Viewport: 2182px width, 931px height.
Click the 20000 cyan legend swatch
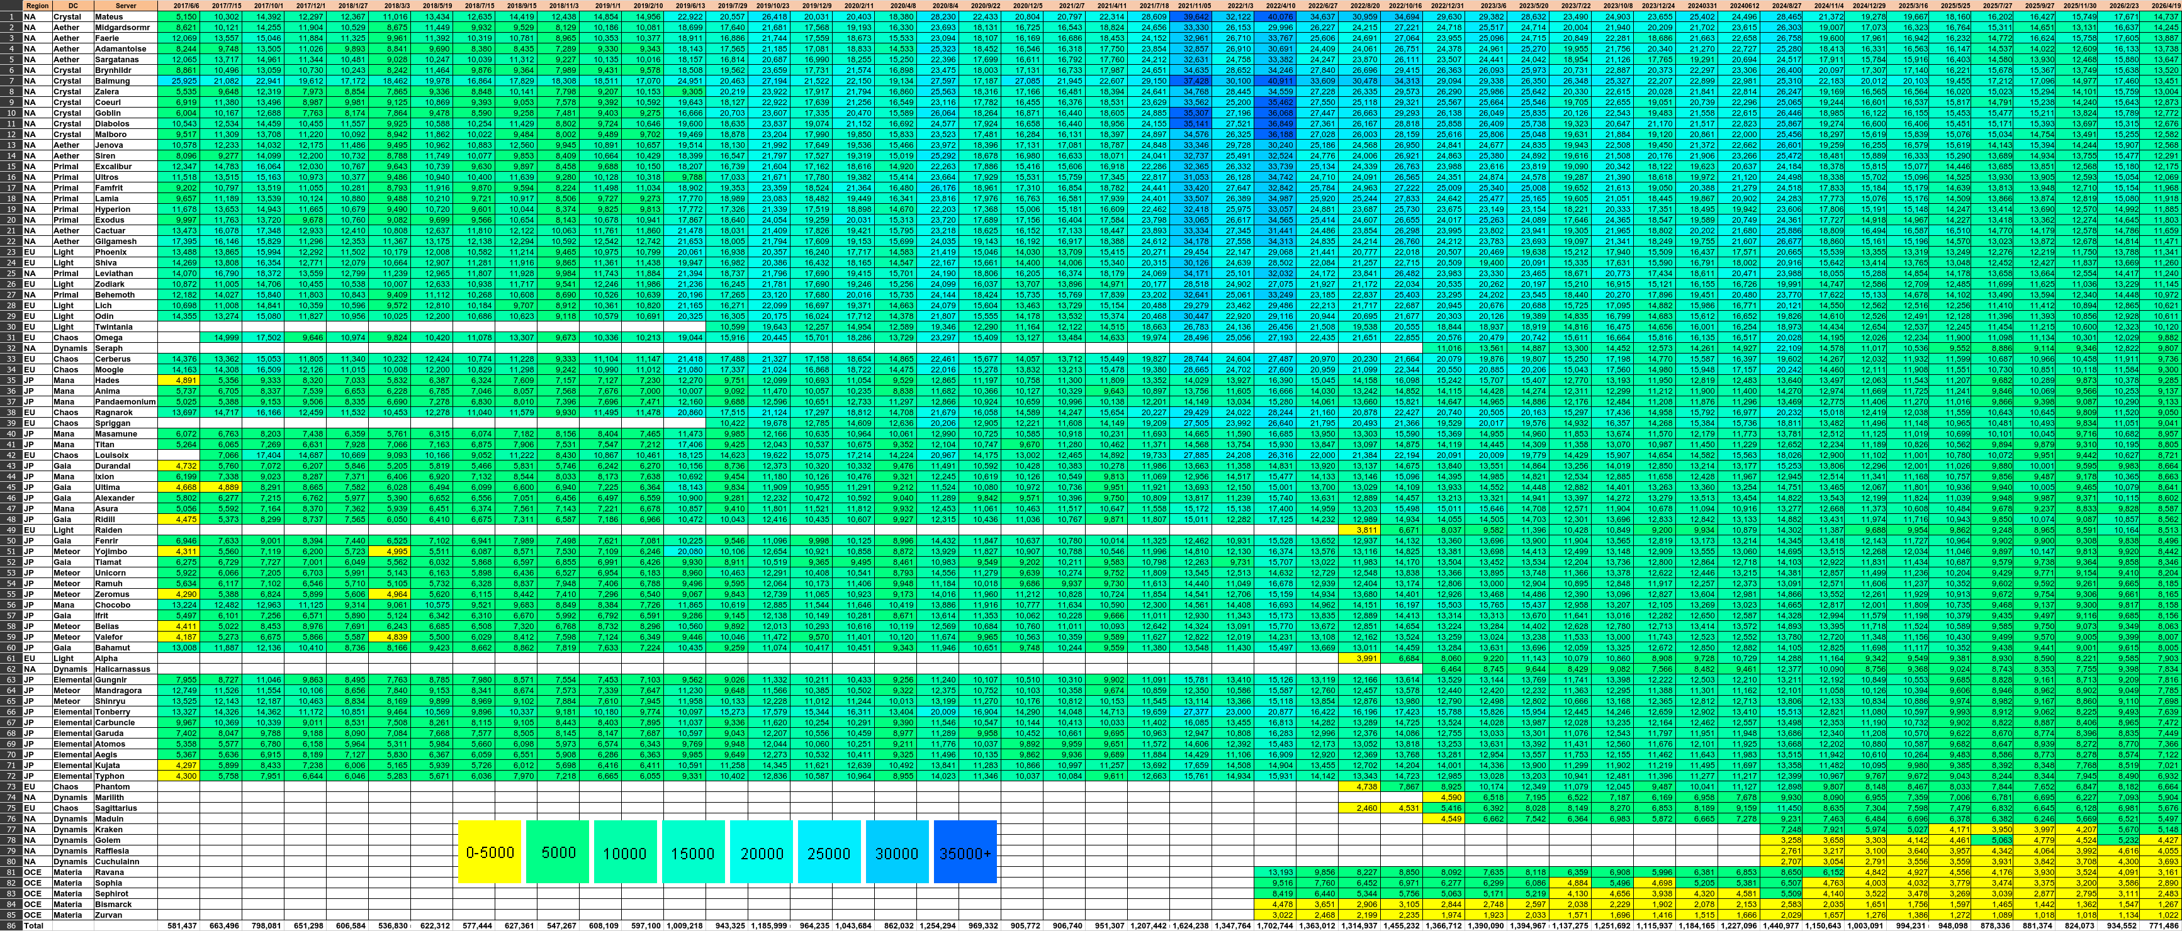pos(761,852)
